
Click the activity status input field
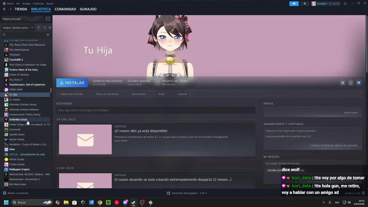(156, 110)
